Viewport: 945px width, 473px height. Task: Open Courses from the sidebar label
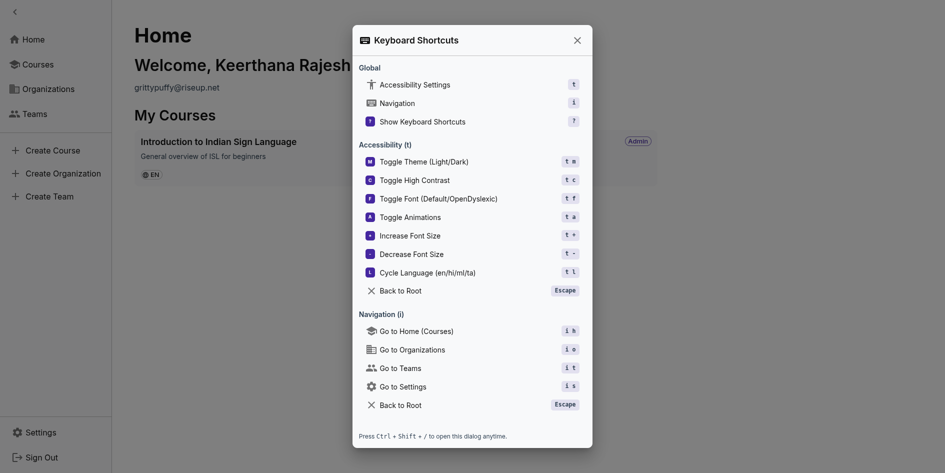pos(38,64)
